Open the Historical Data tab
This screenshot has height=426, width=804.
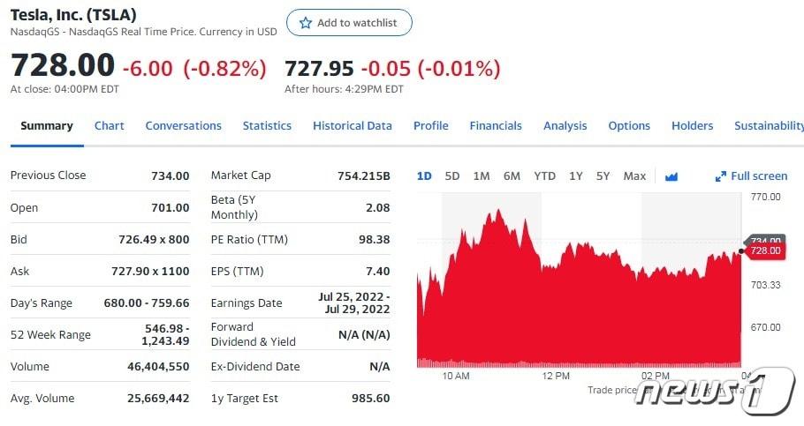click(353, 126)
